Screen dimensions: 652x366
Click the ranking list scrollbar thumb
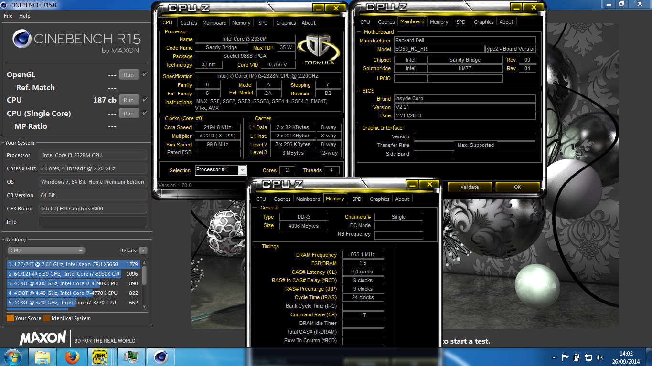(145, 275)
